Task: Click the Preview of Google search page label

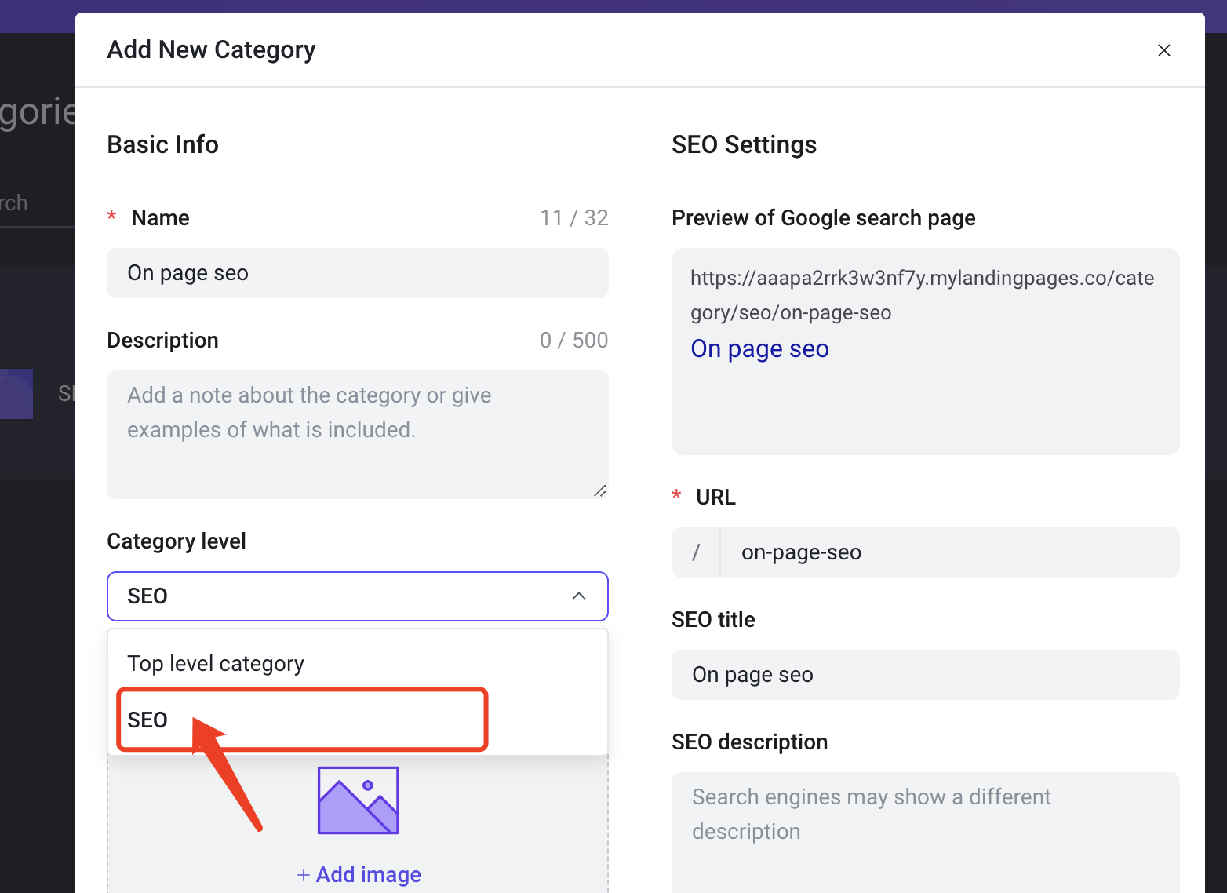Action: click(824, 217)
